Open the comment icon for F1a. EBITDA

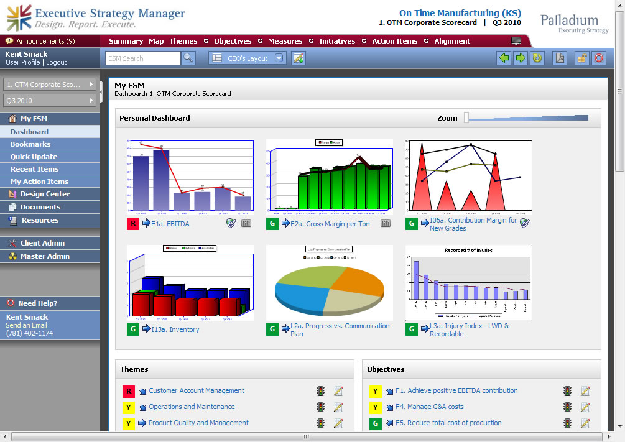(x=231, y=223)
